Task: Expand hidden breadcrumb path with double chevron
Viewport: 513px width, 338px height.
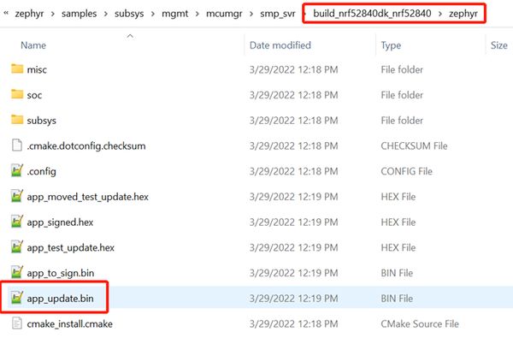Action: [6, 13]
